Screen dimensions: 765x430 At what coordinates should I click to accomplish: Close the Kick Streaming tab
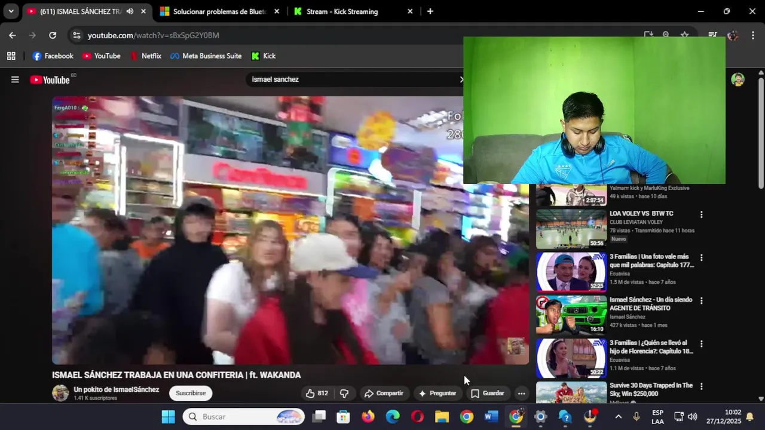410,11
